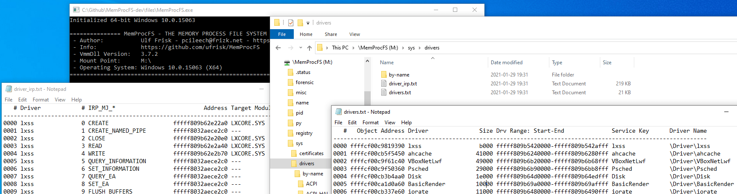The height and width of the screenshot is (194, 737).
Task: Click the Notepad icon of driver_irp.txt window
Action: click(8, 89)
